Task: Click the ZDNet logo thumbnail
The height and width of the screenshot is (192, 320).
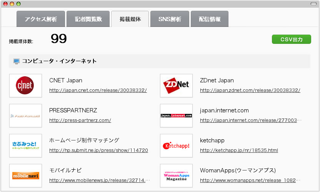Action: click(176, 85)
